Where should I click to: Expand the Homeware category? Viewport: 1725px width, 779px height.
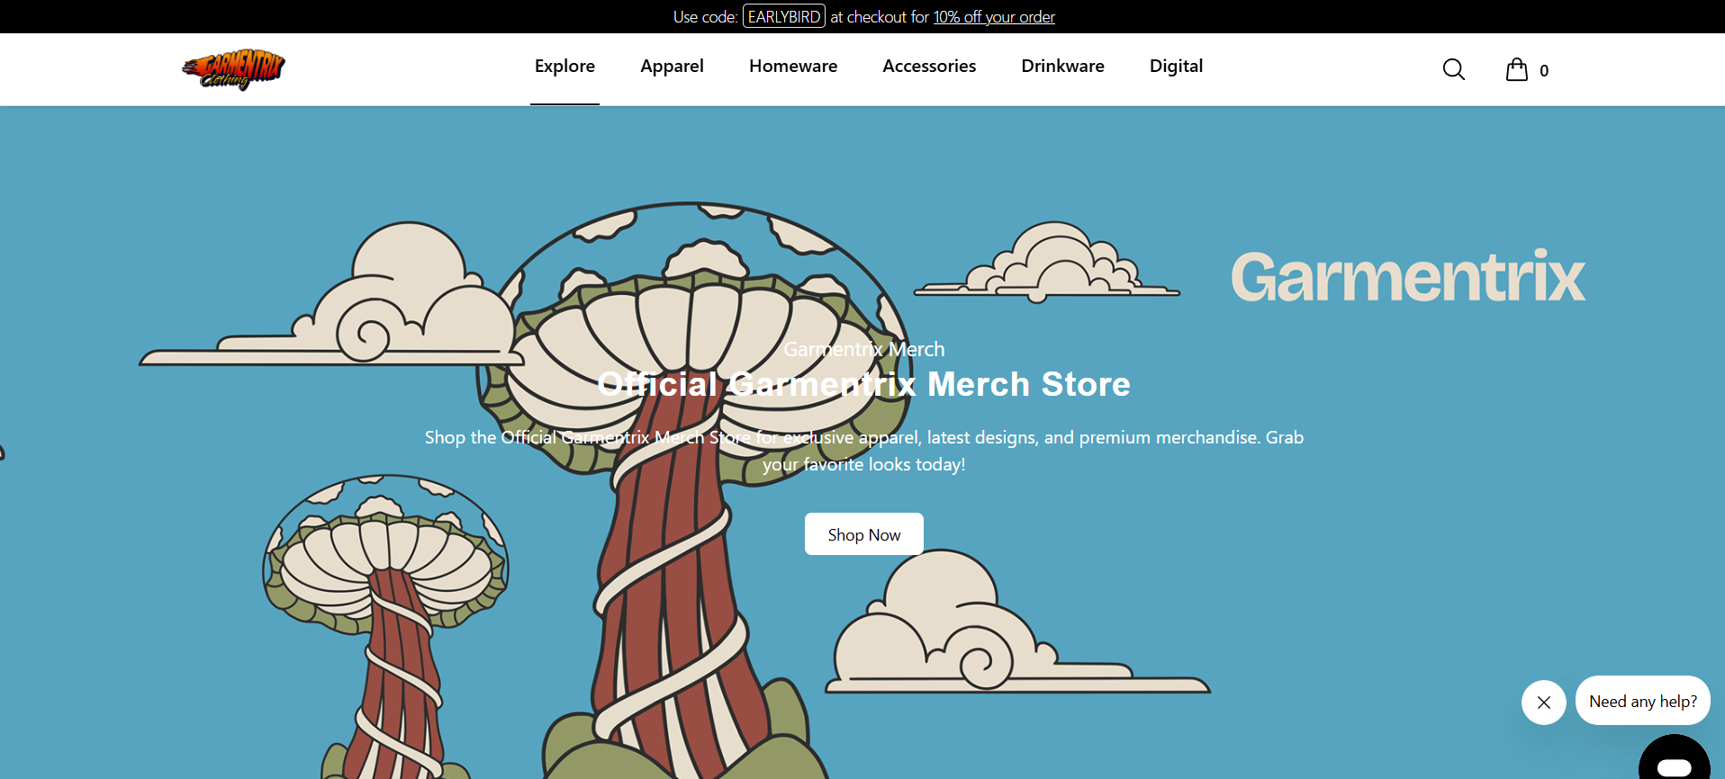click(792, 67)
